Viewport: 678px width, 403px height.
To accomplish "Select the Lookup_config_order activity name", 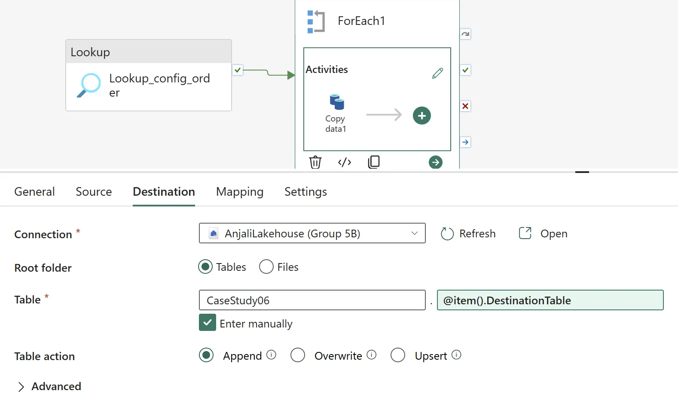I will coord(160,85).
